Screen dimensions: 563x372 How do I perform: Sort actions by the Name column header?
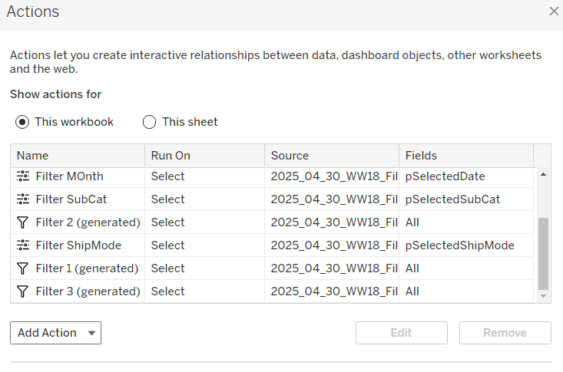[x=77, y=156]
